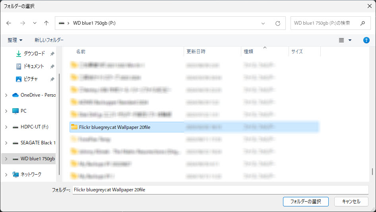Click the Up one level arrow

coord(46,23)
